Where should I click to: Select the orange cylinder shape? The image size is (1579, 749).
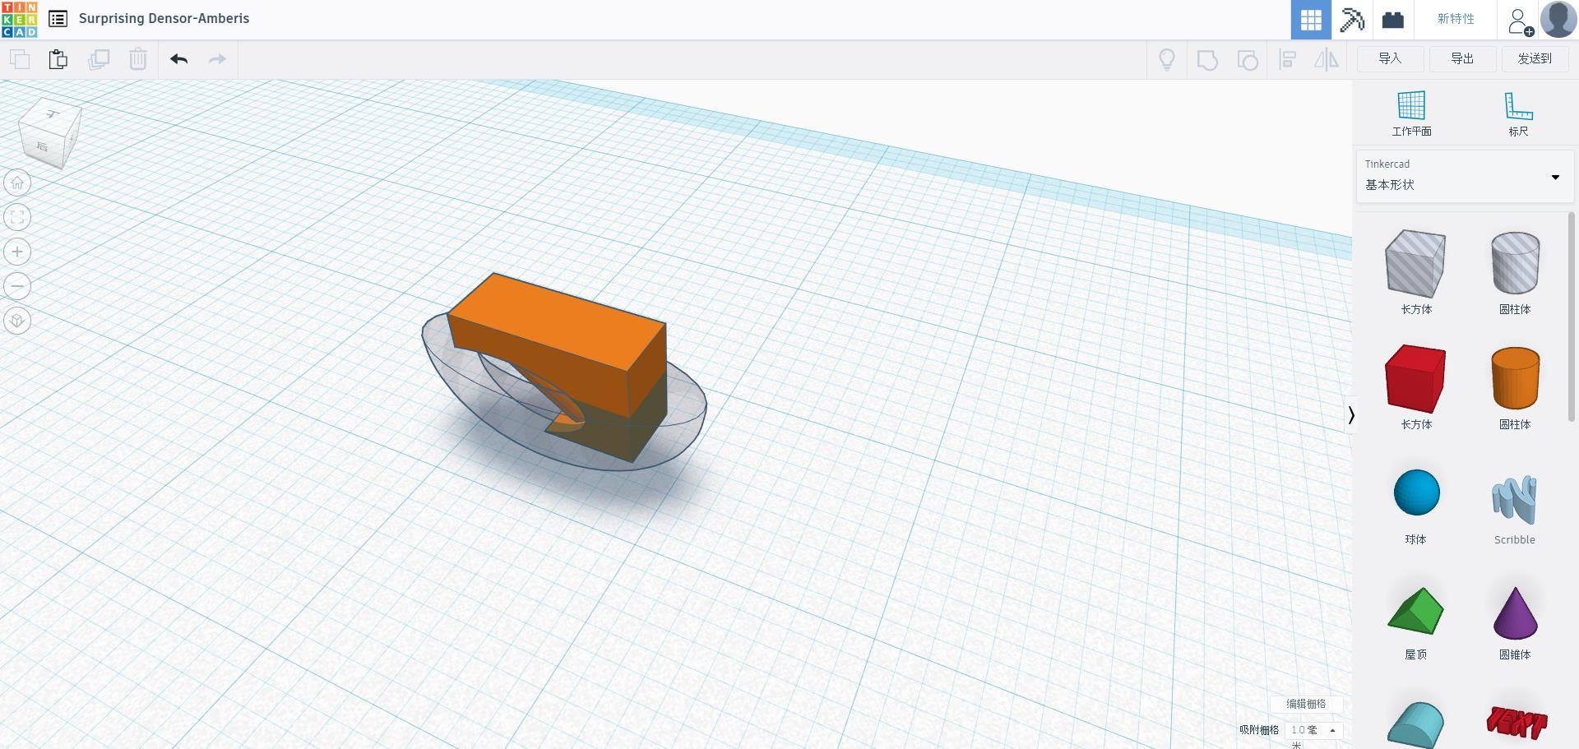click(1515, 378)
